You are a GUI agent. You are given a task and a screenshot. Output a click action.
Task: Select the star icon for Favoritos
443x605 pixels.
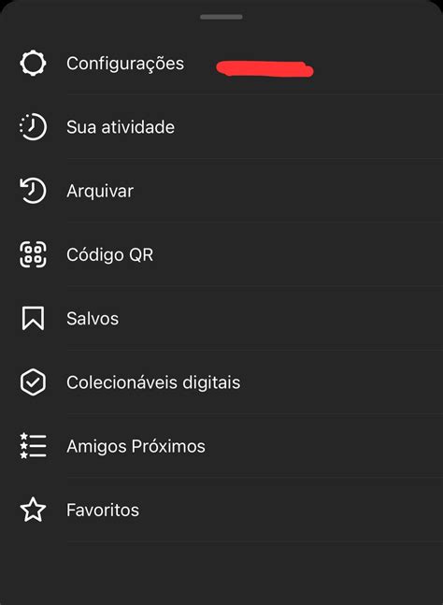33,510
